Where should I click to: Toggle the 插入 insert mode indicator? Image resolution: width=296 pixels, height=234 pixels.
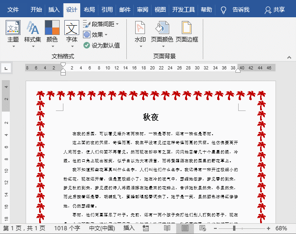point(129,228)
